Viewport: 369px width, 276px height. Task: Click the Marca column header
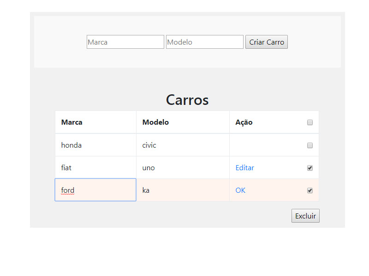(95, 122)
